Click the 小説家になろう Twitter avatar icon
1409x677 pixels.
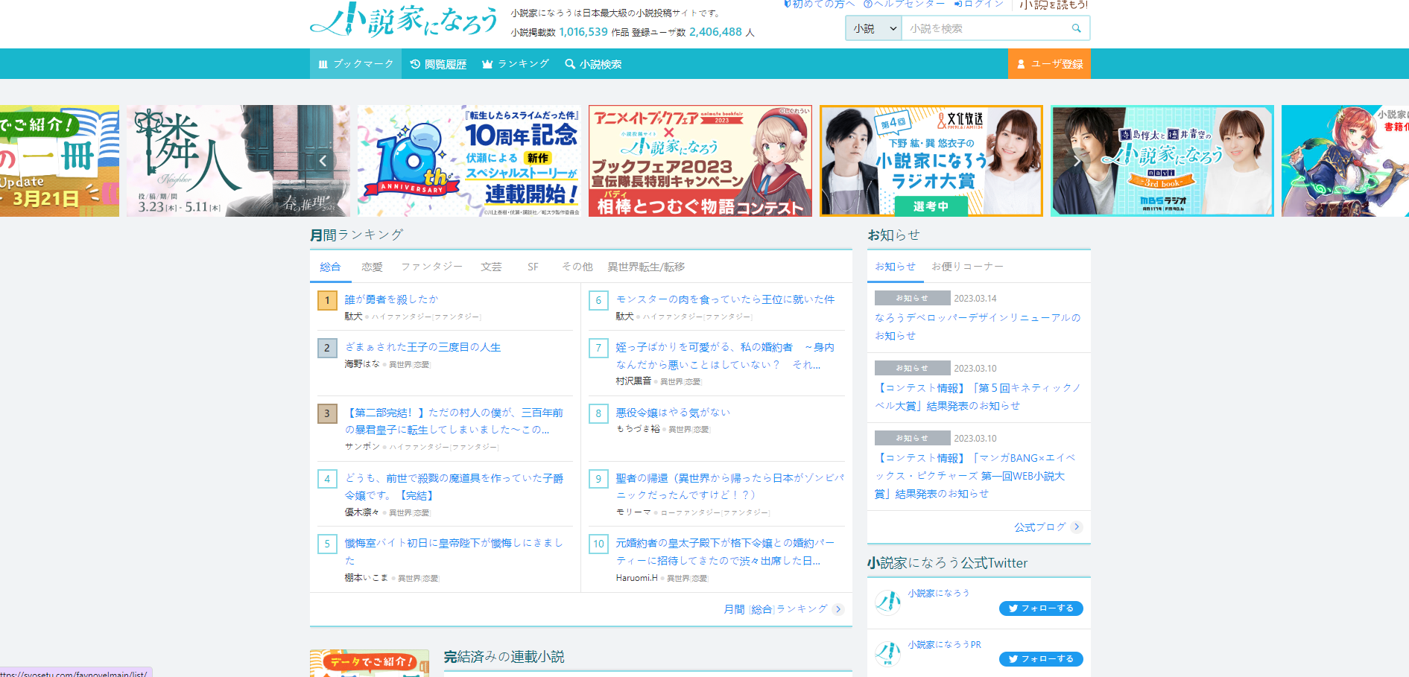[887, 602]
